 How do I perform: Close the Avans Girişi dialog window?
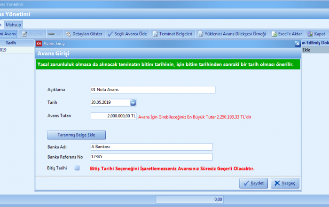(297, 44)
